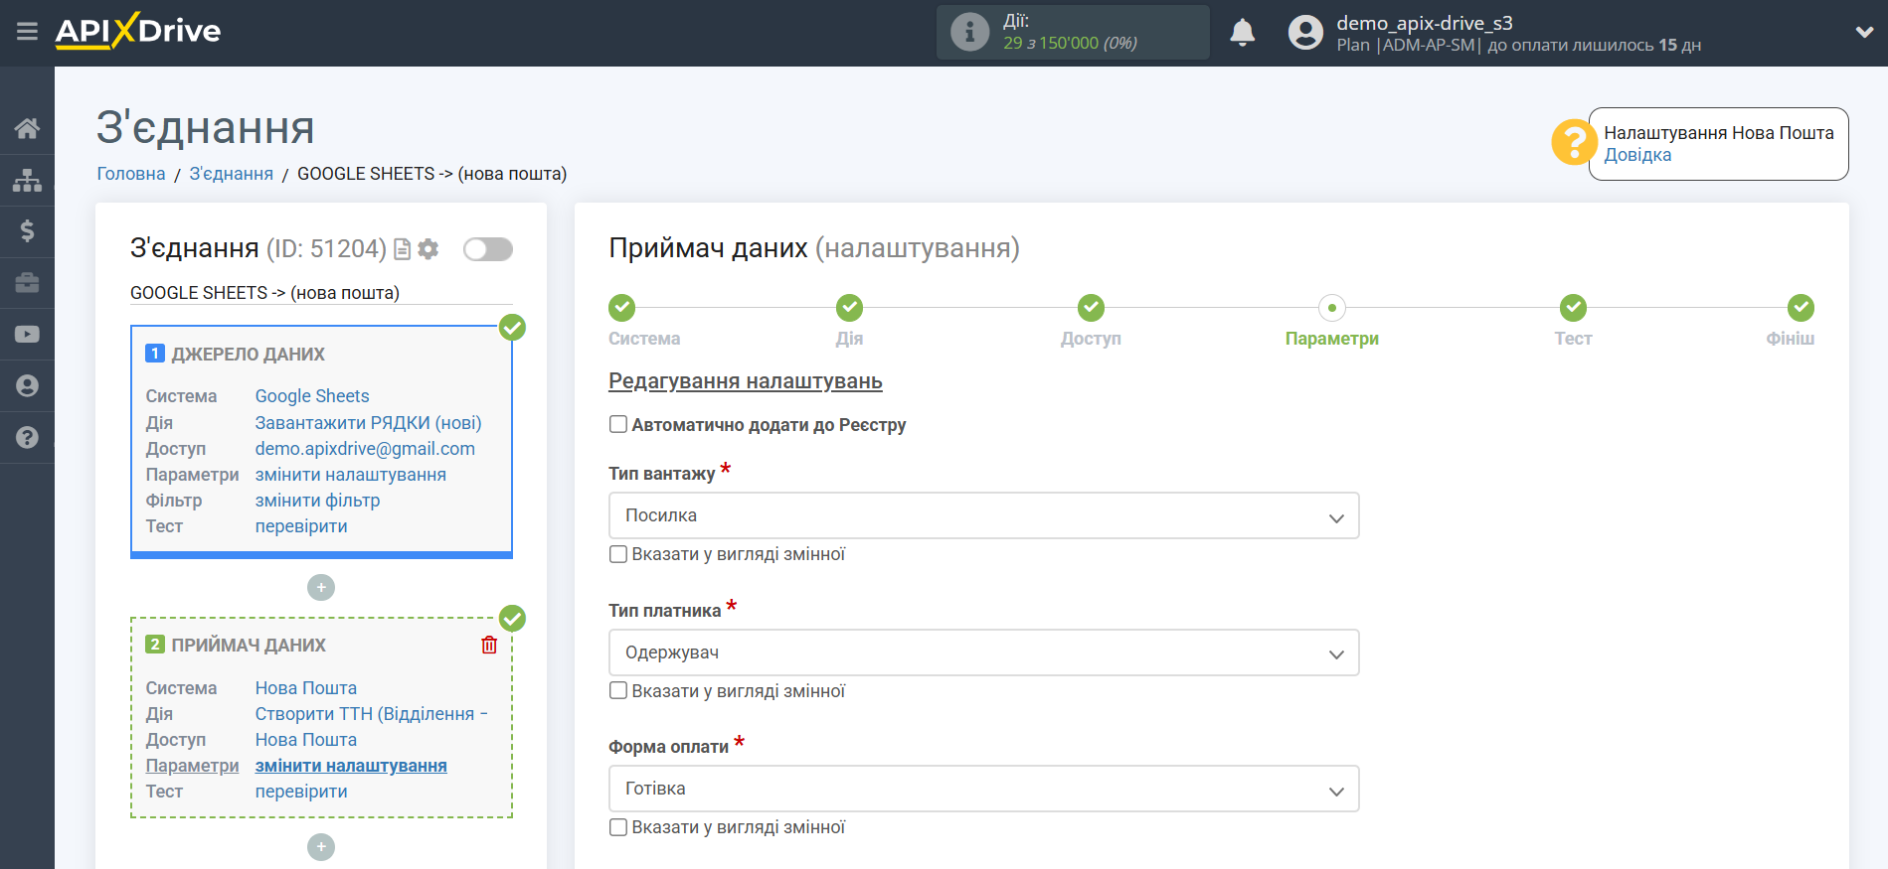Go to the Тест step
The height and width of the screenshot is (869, 1888).
pyautogui.click(x=1573, y=308)
